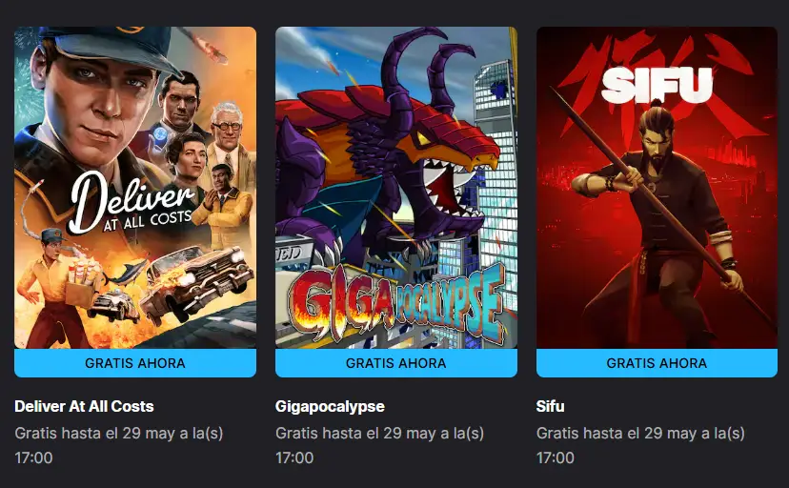Open the Sifu title link
The height and width of the screenshot is (488, 789).
click(x=550, y=406)
